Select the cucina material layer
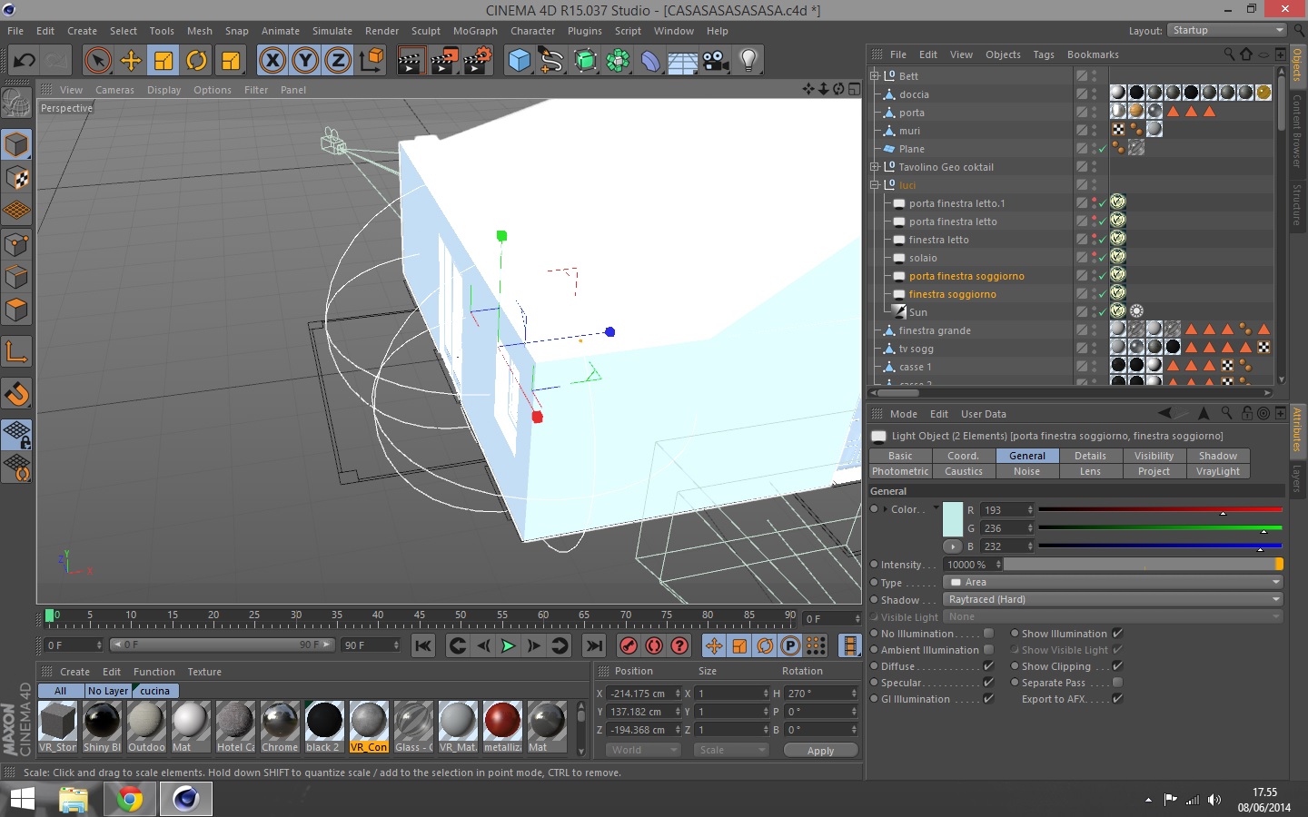This screenshot has height=817, width=1308. tap(154, 691)
